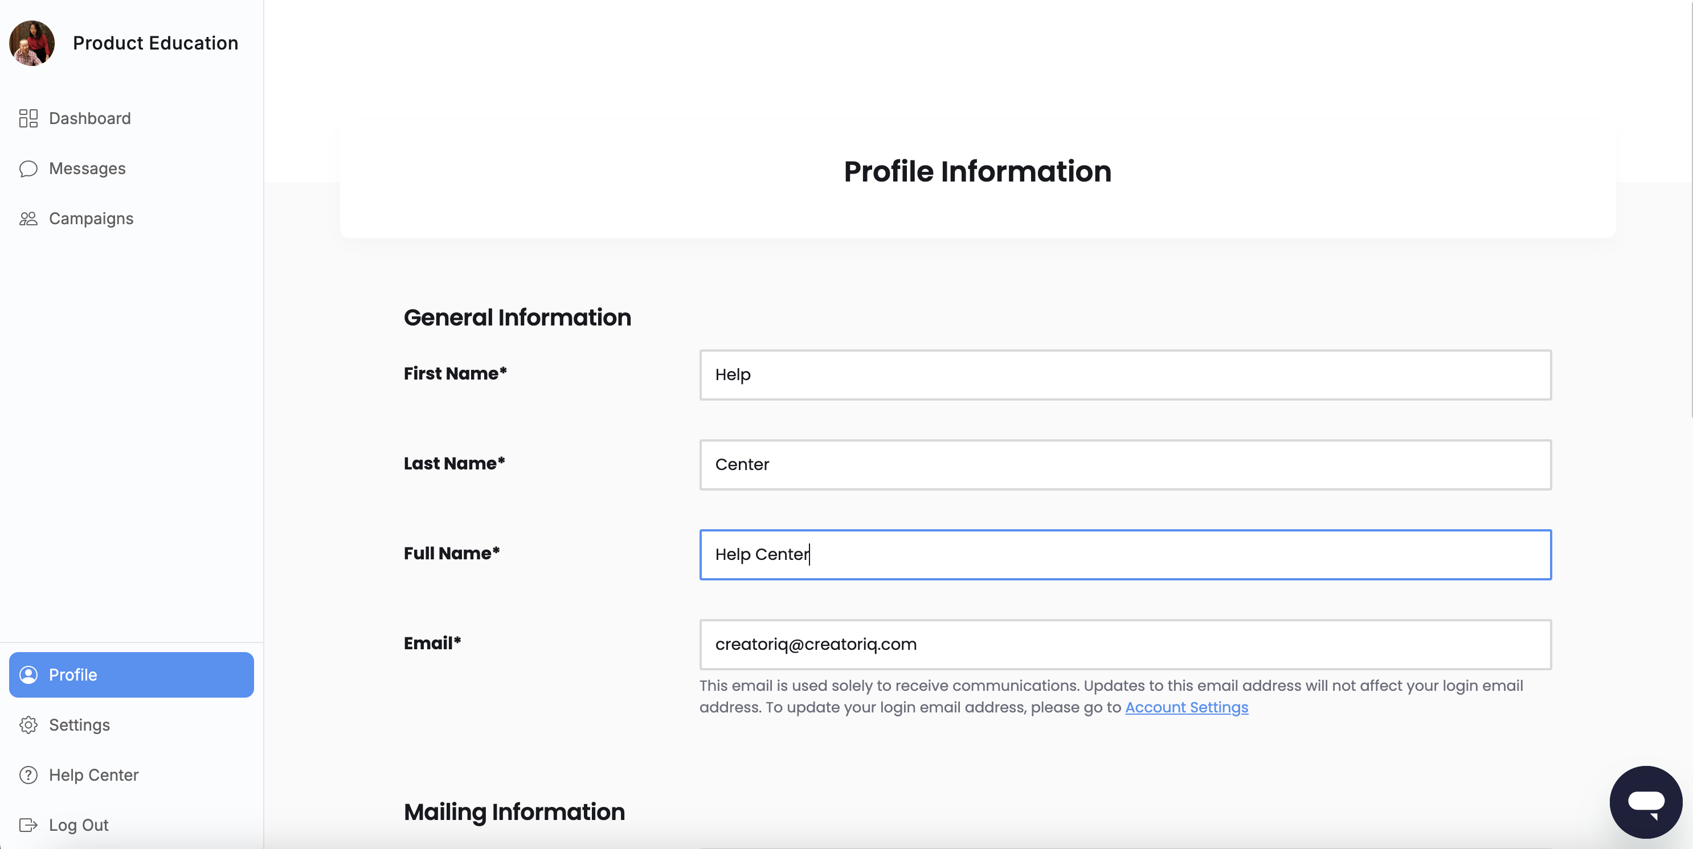This screenshot has width=1693, height=849.
Task: Open the chat widget bubble
Action: point(1646,802)
